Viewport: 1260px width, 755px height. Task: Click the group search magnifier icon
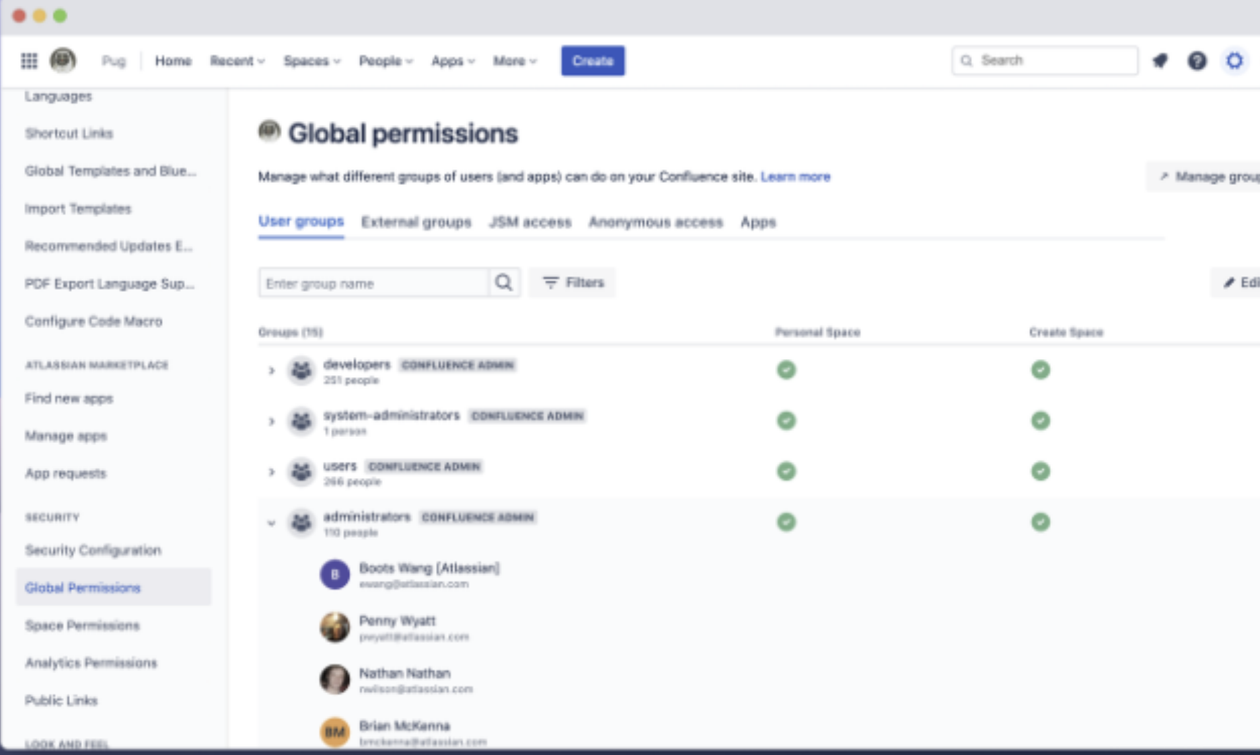coord(504,283)
